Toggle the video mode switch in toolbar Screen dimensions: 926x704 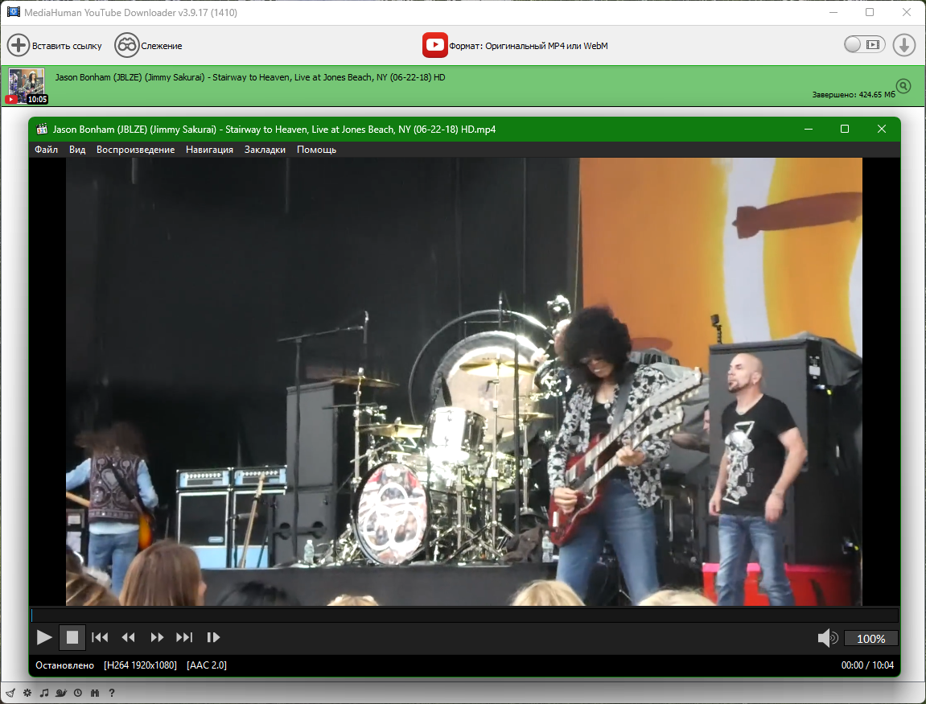pos(864,45)
